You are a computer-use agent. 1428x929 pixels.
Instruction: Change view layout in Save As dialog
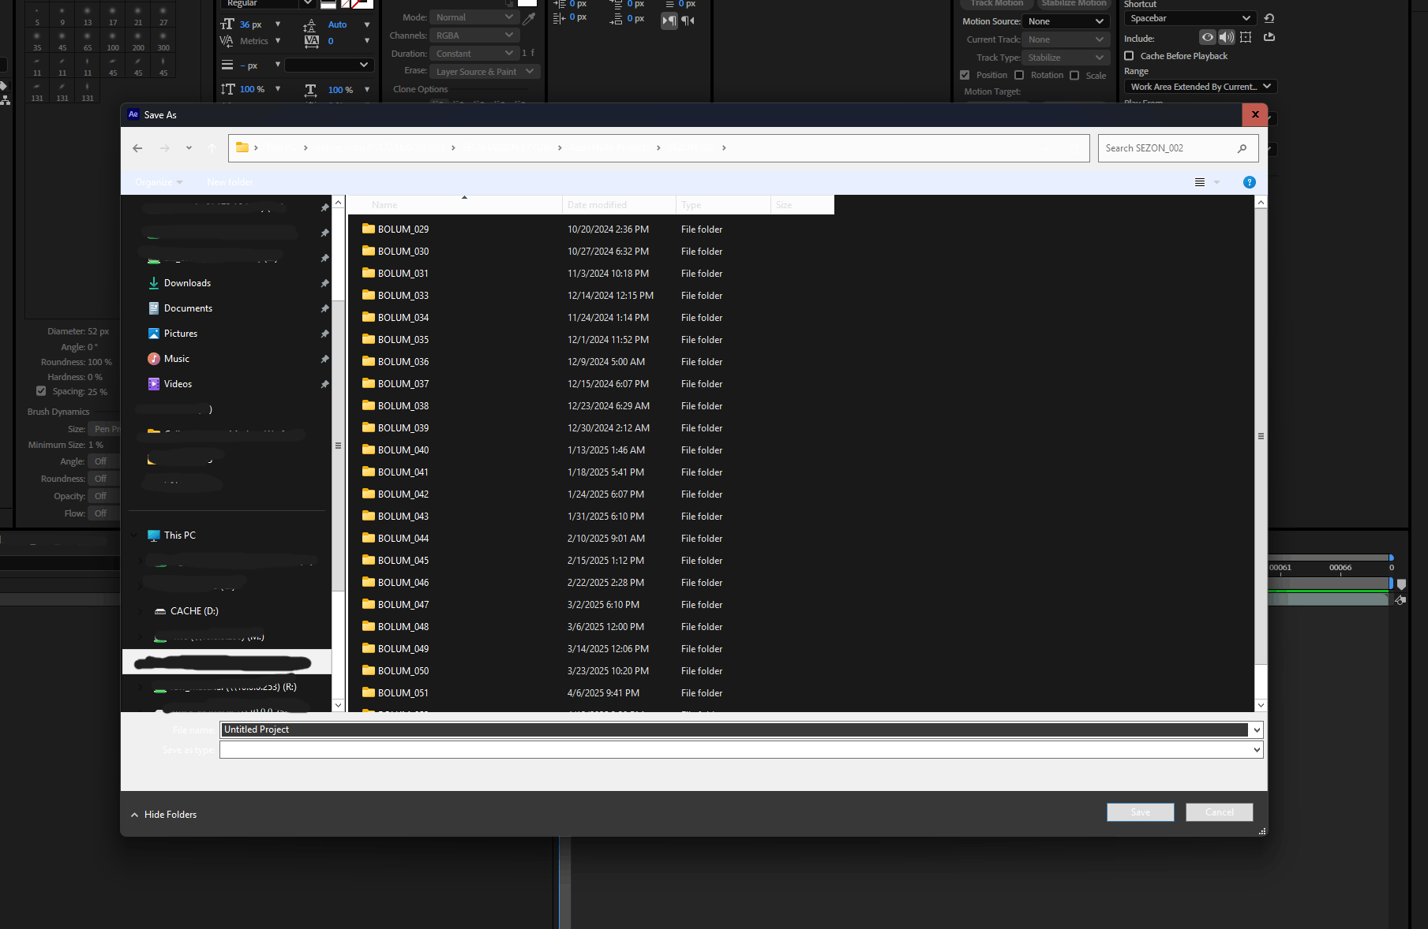tap(1200, 182)
